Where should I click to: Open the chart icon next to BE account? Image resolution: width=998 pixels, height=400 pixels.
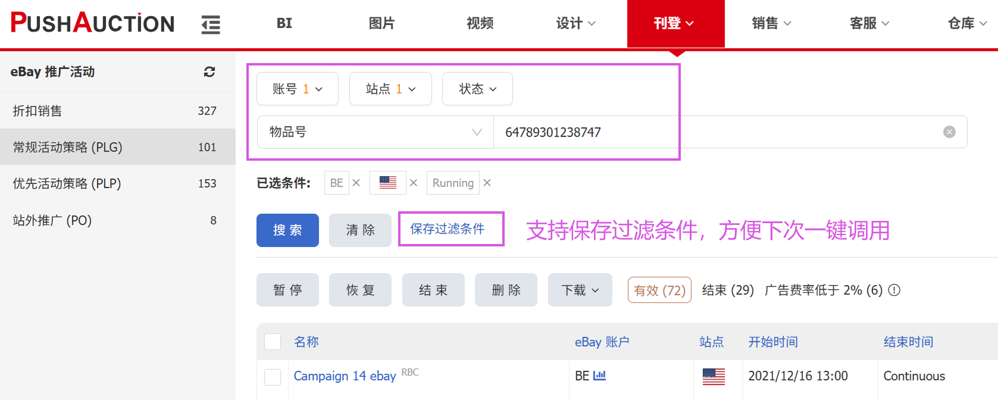click(599, 376)
